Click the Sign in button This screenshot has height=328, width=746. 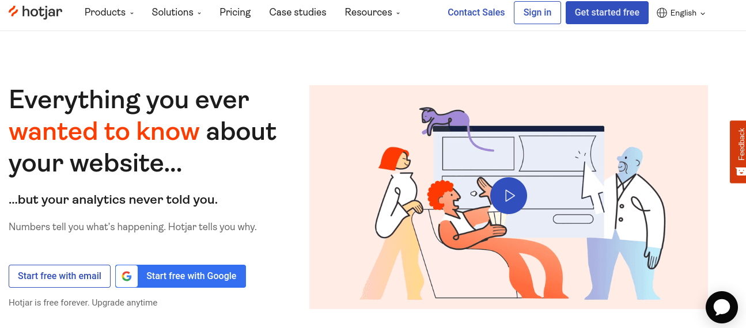[537, 13]
